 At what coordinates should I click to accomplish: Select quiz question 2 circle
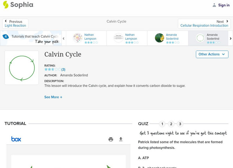171,124
